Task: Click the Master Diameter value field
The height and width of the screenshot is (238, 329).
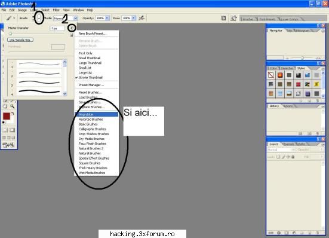Action: tap(57, 28)
